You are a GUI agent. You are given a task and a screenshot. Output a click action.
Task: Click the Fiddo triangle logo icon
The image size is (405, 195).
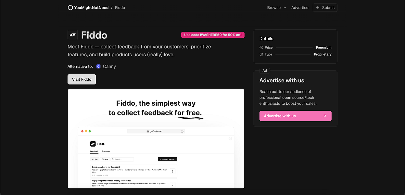coord(72,35)
